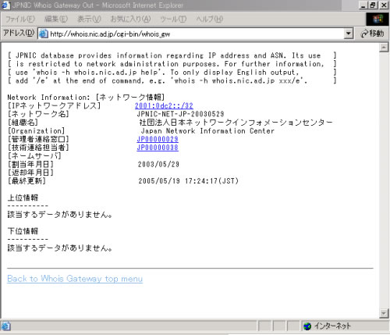
Task: Open the 2001:0dc2::/32 network address link
Action: (164, 105)
